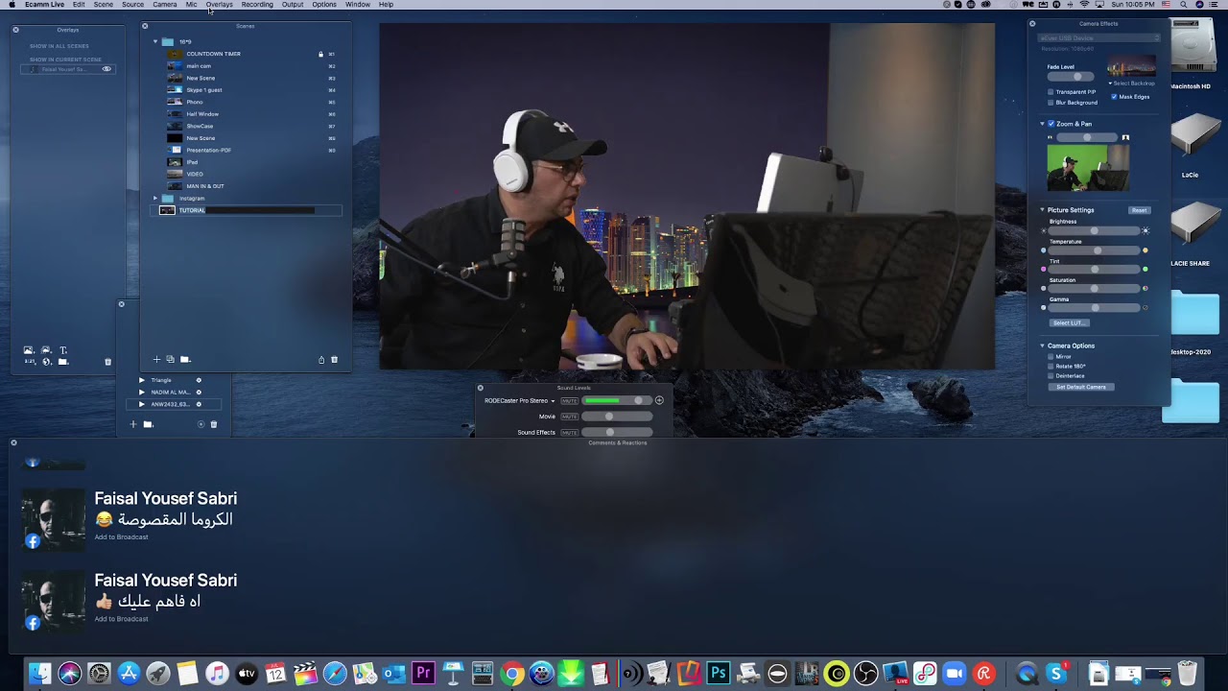This screenshot has height=691, width=1228.
Task: Mute the Movie audio level
Action: 570,417
